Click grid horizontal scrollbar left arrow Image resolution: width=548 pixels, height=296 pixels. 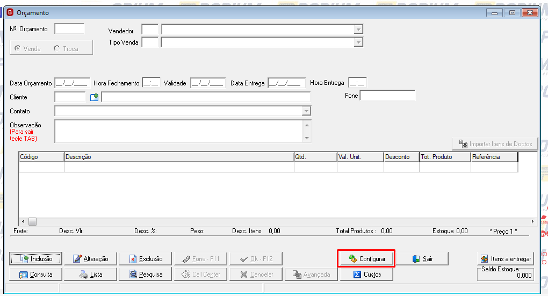(x=23, y=221)
